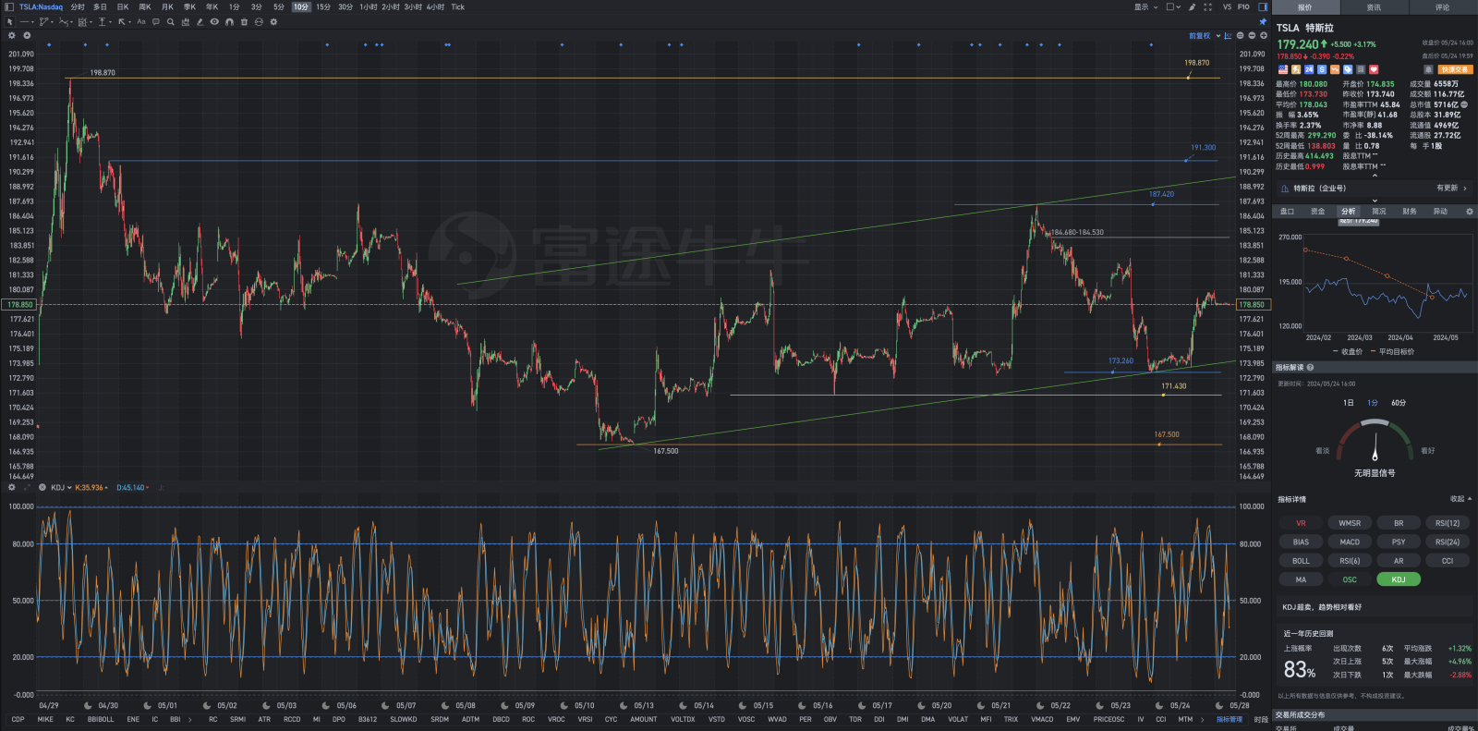Click the top-bar pen draw icon
This screenshot has height=731, width=1478.
1192,6
